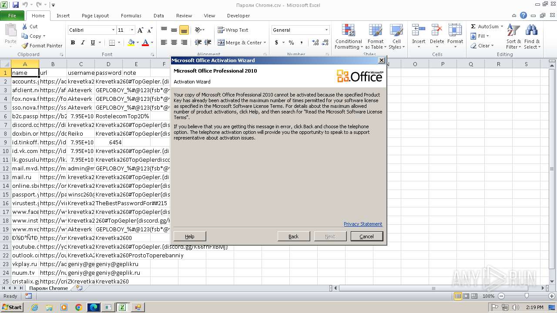
Task: Click Back in Activation Wizard
Action: 294,236
